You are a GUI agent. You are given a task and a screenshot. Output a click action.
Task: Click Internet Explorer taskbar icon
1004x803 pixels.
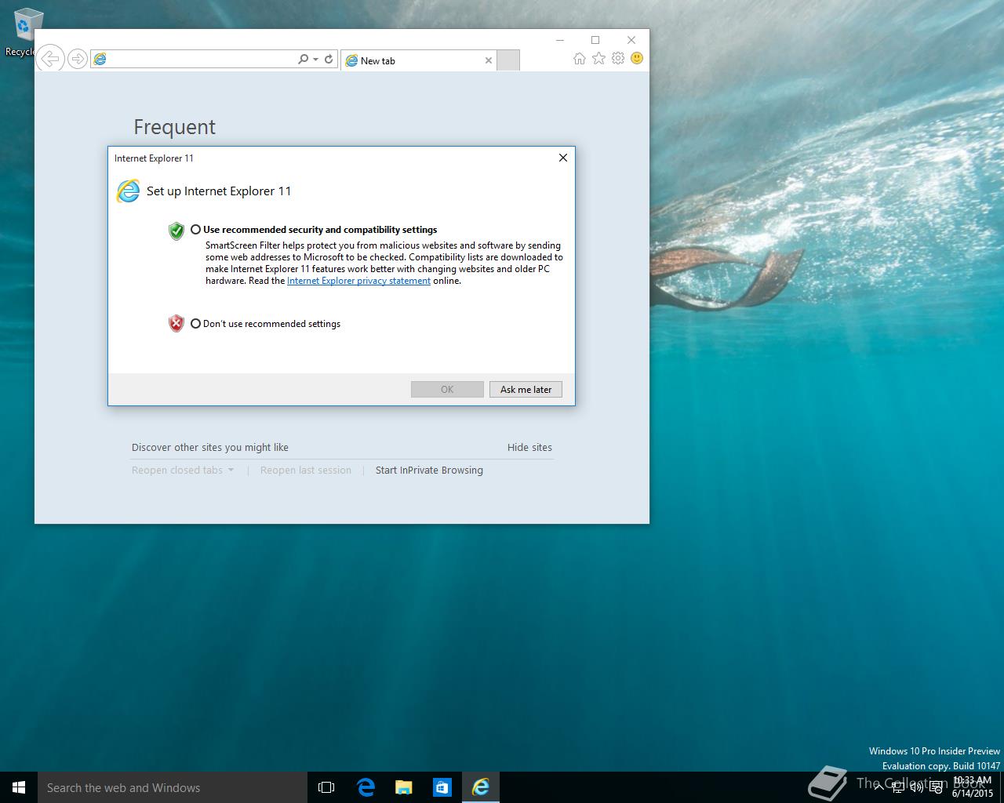[481, 787]
